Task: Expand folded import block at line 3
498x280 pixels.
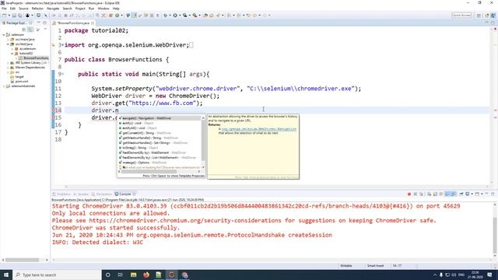Action: (x=62, y=45)
